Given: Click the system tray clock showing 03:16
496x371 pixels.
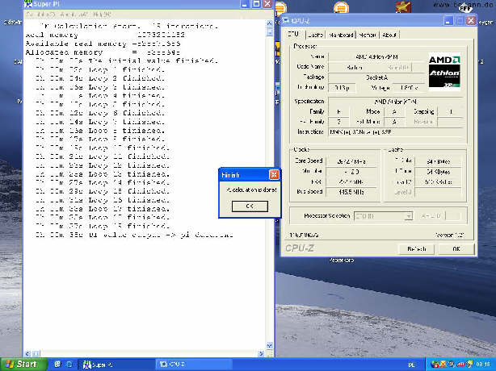Looking at the screenshot, I should 483,365.
